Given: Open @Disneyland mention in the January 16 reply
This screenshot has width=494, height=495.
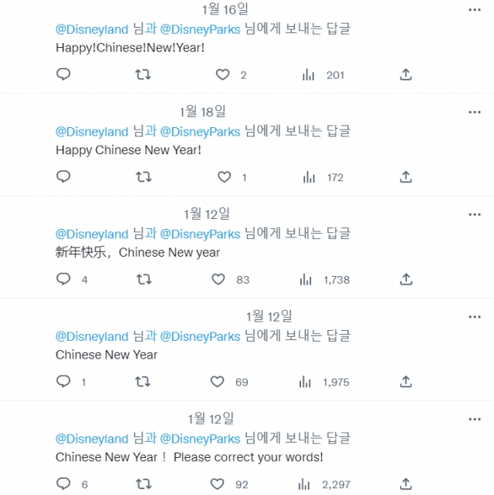Looking at the screenshot, I should click(92, 29).
